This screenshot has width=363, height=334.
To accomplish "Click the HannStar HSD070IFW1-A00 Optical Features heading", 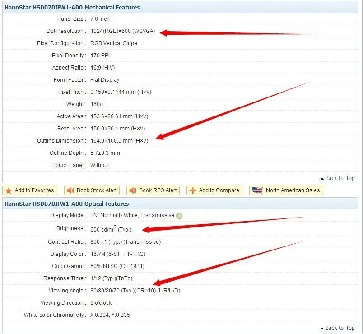I will click(67, 204).
